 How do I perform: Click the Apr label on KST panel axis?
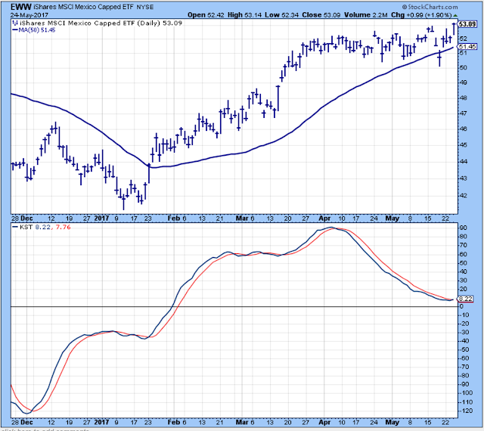point(324,422)
